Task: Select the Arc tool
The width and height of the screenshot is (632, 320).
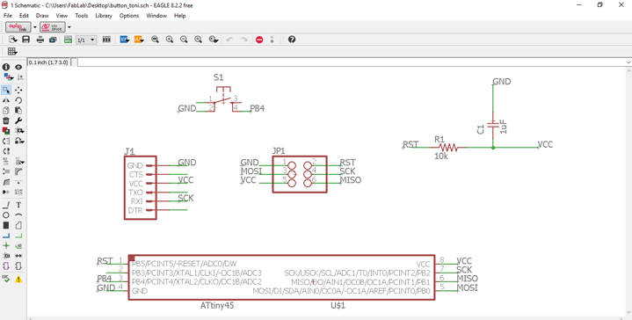Action: tap(18, 215)
